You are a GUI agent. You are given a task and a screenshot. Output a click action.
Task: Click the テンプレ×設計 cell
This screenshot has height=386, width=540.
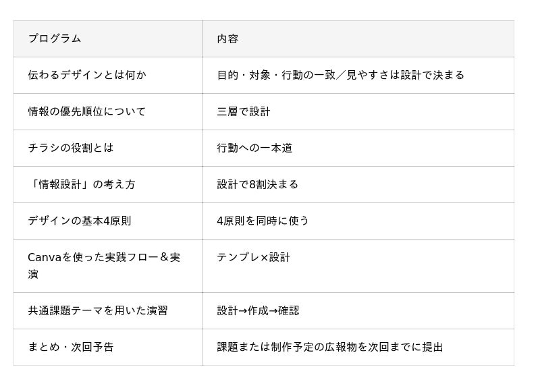click(253, 258)
